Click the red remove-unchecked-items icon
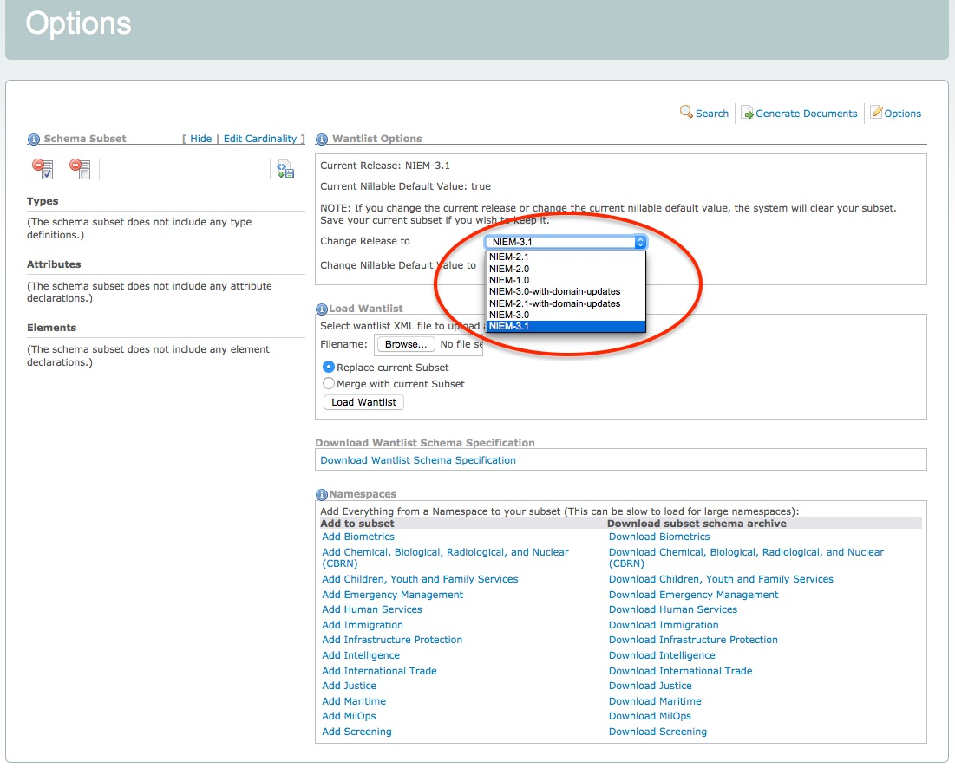 point(80,168)
